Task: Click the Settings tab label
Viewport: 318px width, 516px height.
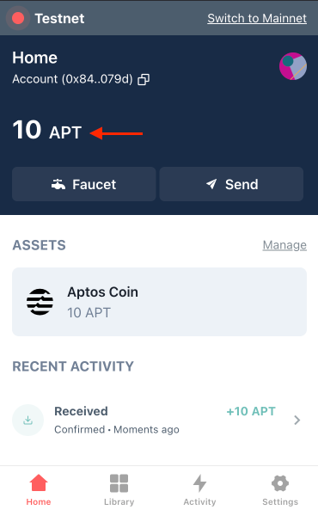Action: (280, 502)
